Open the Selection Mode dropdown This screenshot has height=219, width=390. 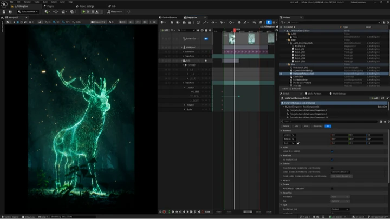(x=28, y=12)
